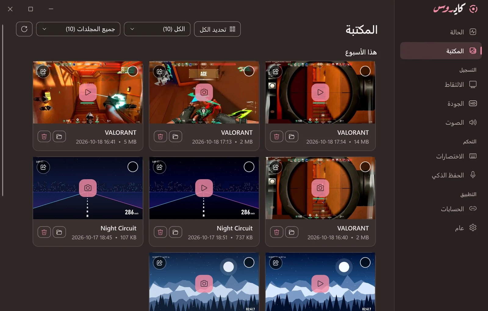488x311 pixels.
Task: Go to الالتقاط capture settings
Action: pos(441,85)
